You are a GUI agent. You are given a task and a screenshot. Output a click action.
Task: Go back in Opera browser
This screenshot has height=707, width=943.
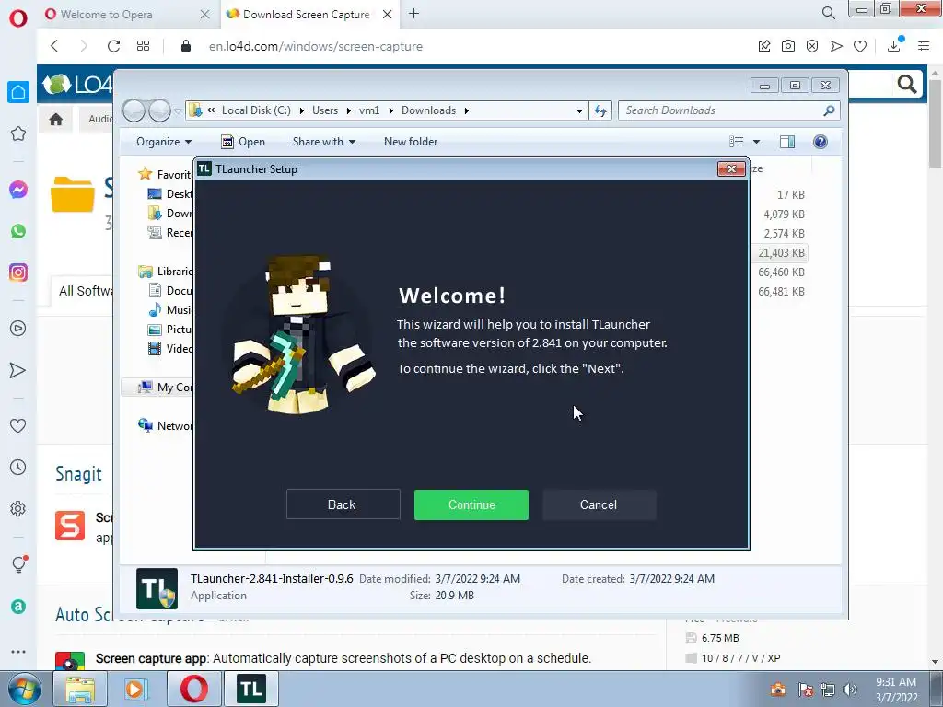point(54,46)
